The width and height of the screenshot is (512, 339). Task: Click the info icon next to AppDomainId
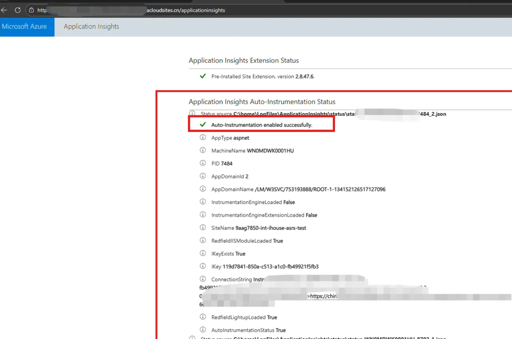point(203,176)
